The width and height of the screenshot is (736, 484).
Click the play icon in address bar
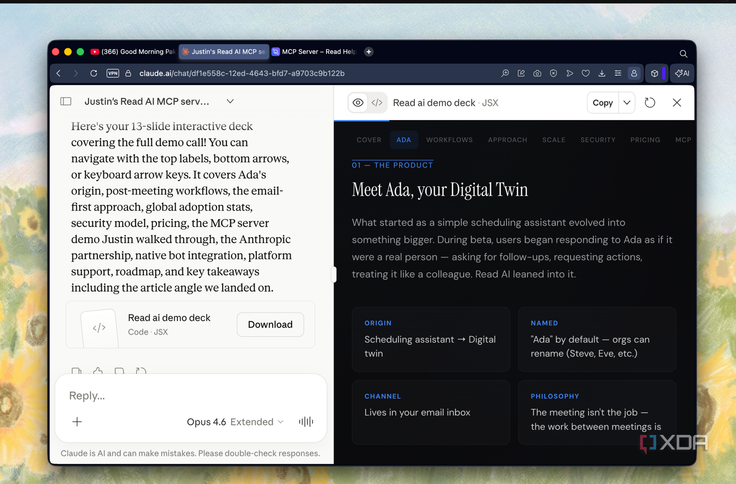(570, 73)
